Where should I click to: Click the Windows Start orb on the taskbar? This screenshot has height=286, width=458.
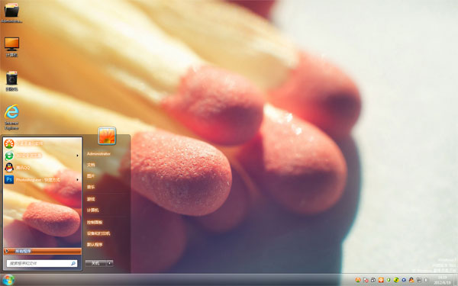tap(8, 280)
